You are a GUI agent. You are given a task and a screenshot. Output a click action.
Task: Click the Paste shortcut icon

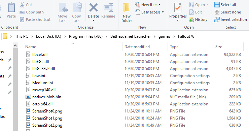click(22, 20)
